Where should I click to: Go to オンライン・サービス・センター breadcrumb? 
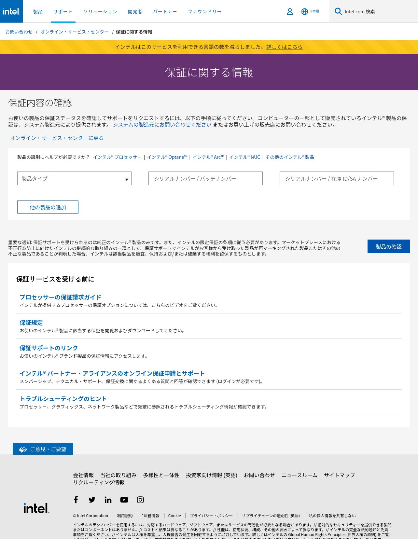(75, 32)
